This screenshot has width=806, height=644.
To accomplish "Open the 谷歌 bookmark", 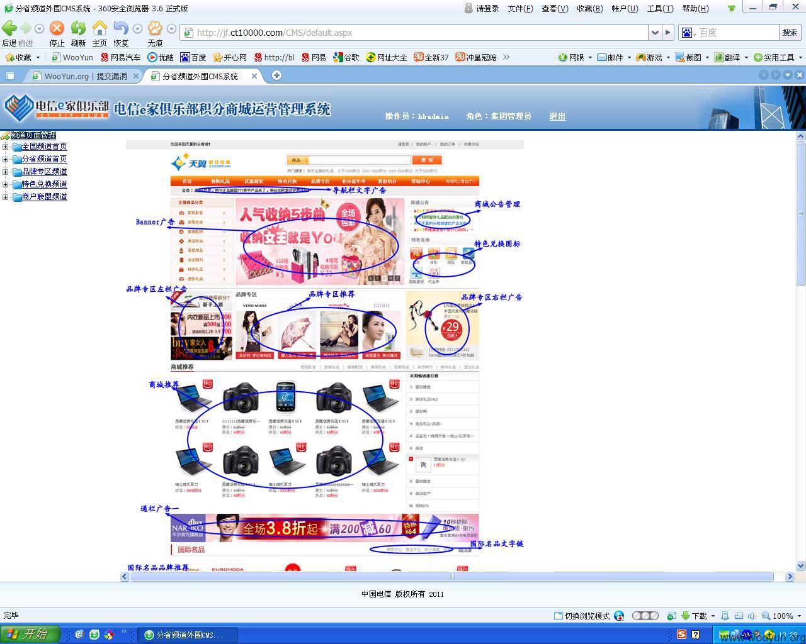I will [x=346, y=57].
